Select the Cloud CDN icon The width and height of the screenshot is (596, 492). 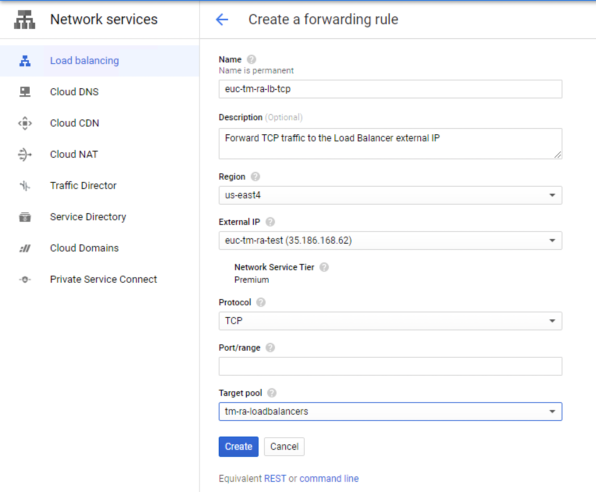pos(25,123)
